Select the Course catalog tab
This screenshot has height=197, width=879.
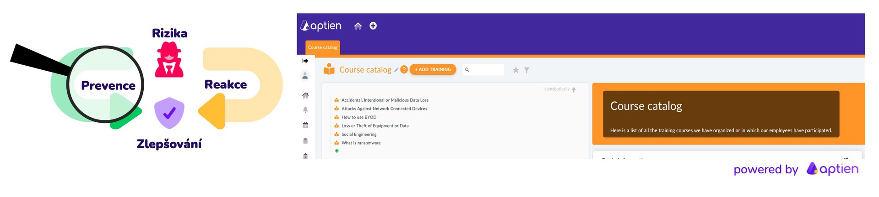(323, 47)
